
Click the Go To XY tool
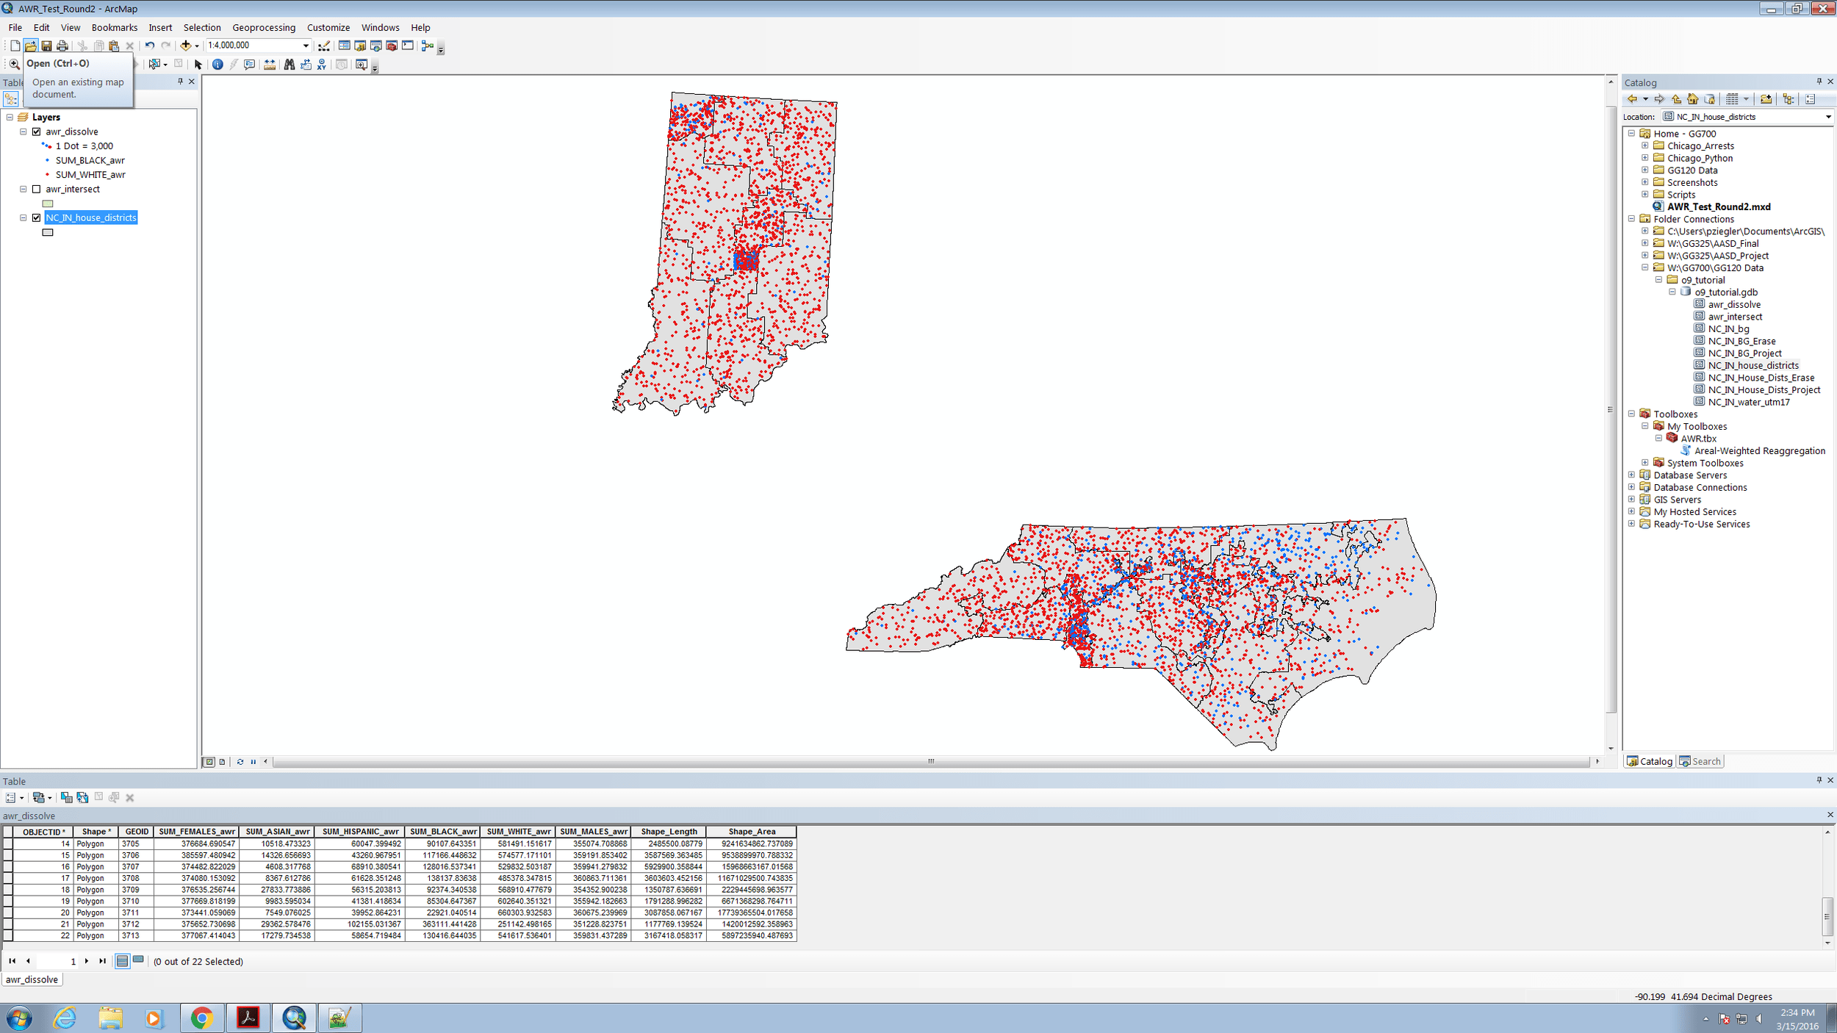pos(322,65)
